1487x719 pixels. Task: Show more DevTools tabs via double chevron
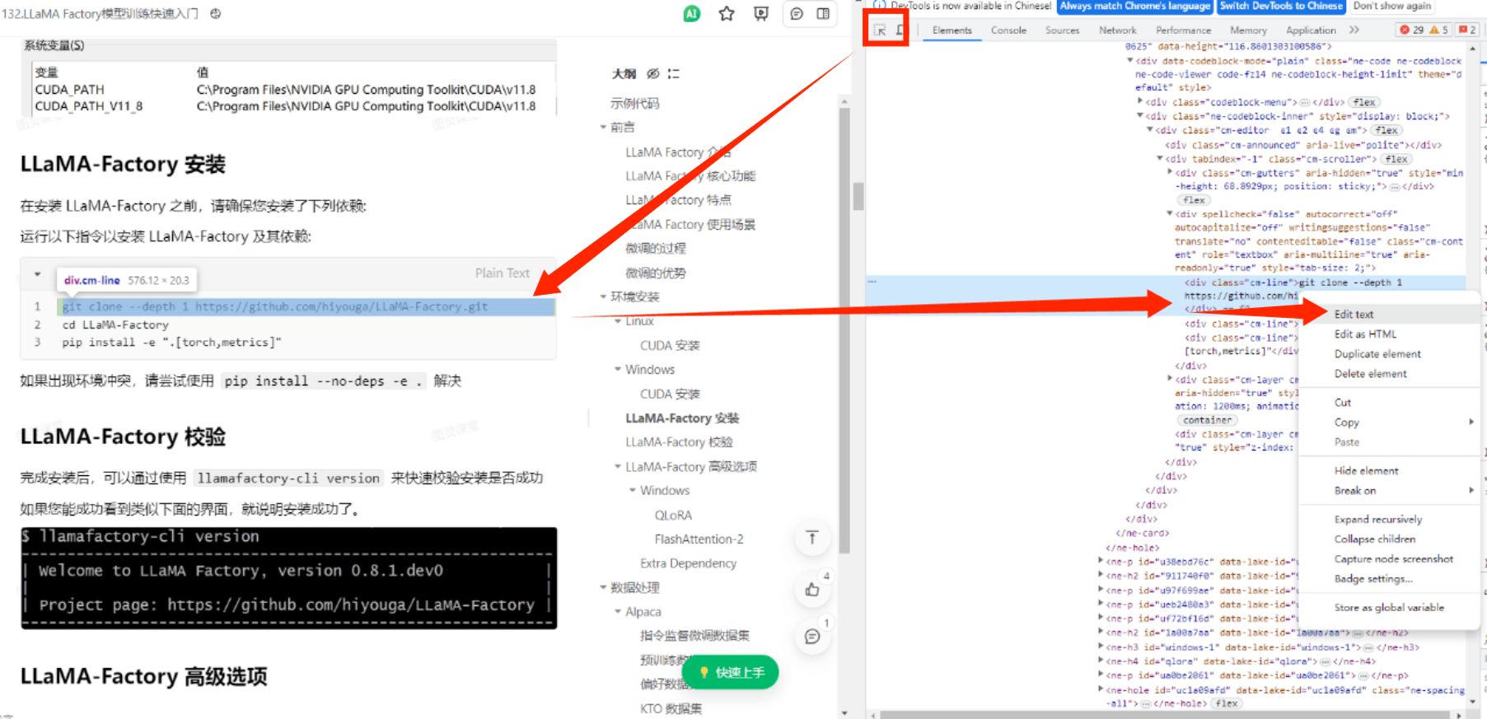[1354, 30]
